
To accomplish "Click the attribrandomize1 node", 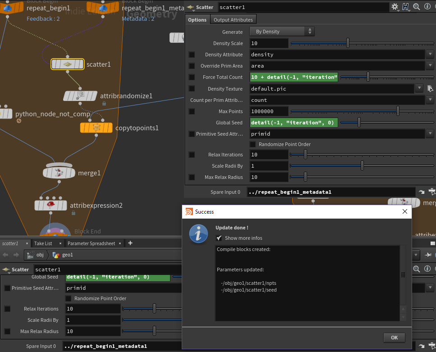I will pyautogui.click(x=80, y=96).
